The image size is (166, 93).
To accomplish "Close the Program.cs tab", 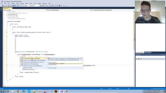I will (11, 8).
